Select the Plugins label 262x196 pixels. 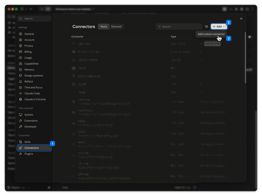tap(29, 154)
